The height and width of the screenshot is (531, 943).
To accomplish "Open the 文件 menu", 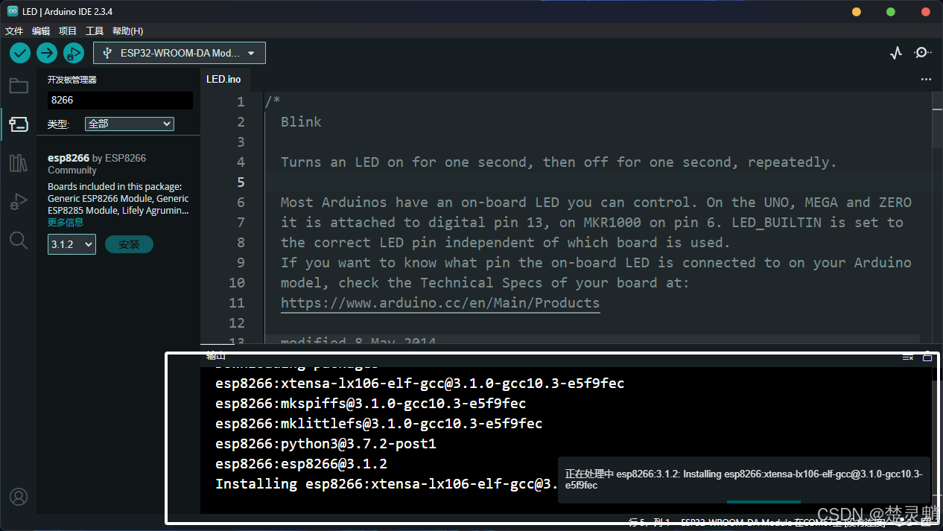I will [14, 31].
